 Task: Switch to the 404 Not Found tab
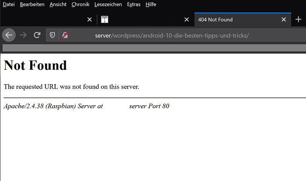[x=243, y=19]
